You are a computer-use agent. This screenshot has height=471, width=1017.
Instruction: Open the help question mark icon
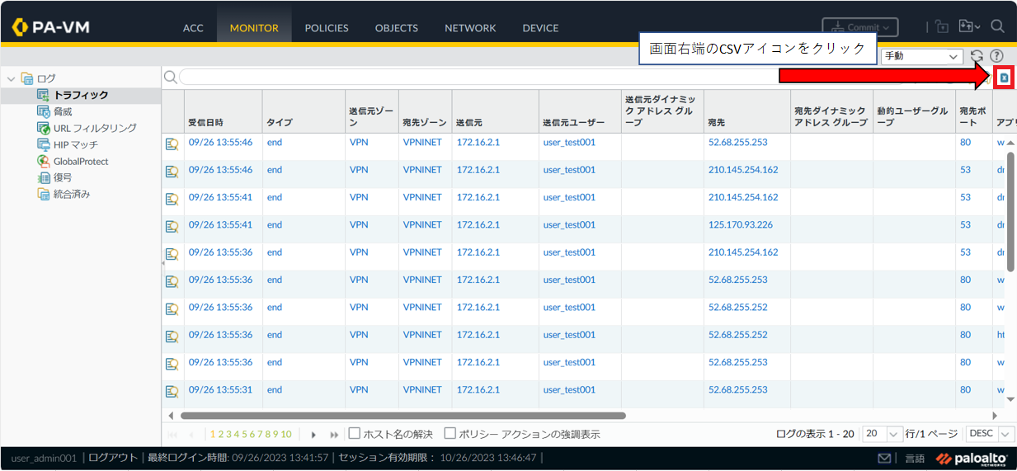pos(996,56)
